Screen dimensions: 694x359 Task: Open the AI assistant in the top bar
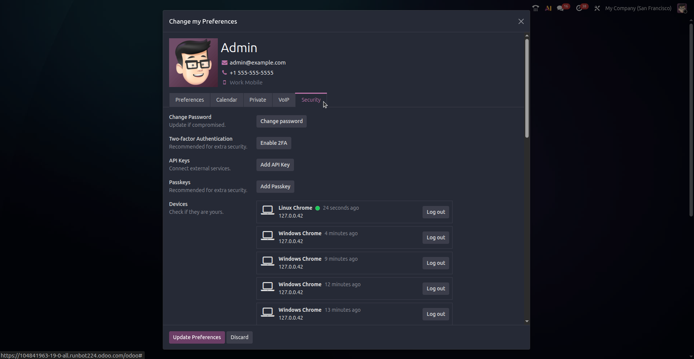pos(548,8)
